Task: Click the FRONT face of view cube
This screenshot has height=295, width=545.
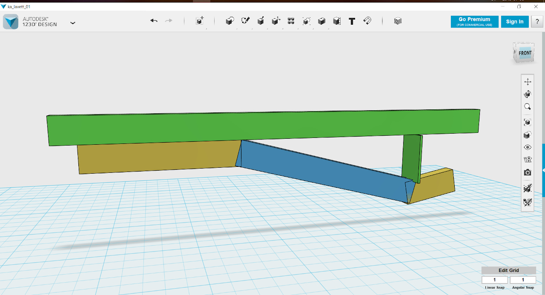Action: (x=525, y=53)
